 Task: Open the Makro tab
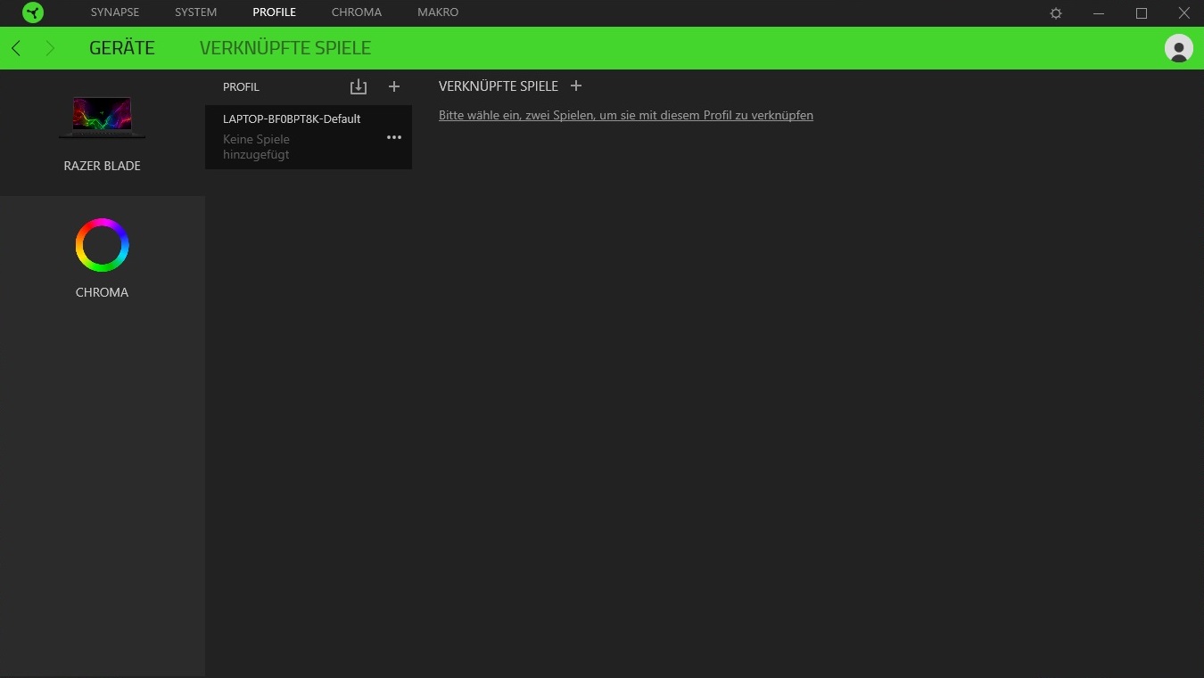[438, 12]
